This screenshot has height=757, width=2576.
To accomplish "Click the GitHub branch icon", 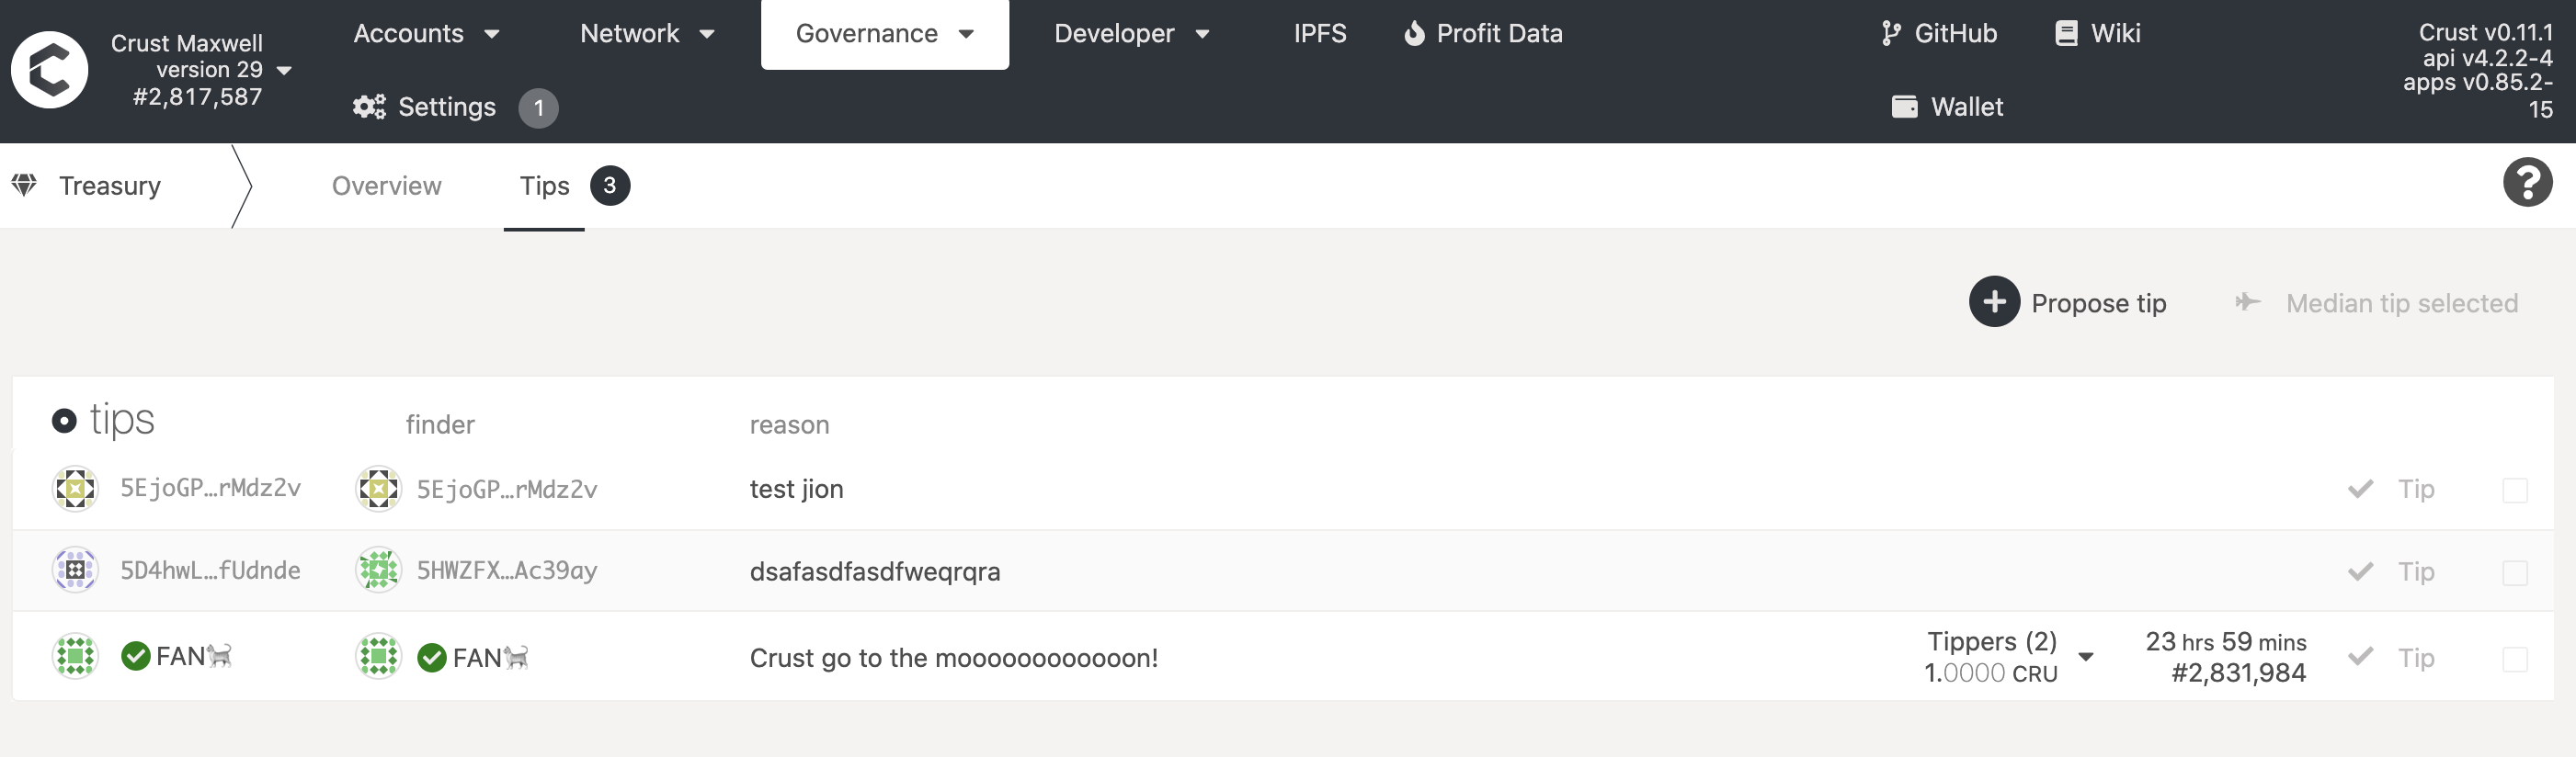I will (x=1890, y=34).
